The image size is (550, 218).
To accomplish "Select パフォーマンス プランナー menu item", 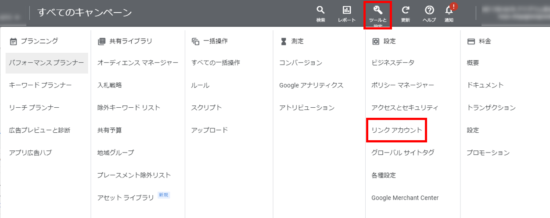I will (x=47, y=63).
